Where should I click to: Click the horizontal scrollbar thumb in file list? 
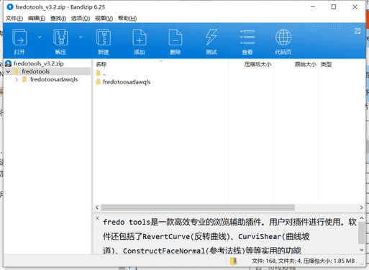click(198, 207)
